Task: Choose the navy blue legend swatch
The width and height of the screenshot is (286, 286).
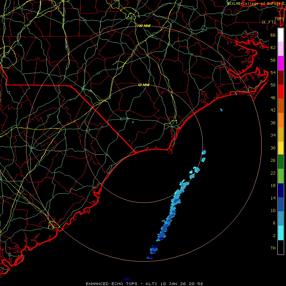Action: tap(281, 190)
